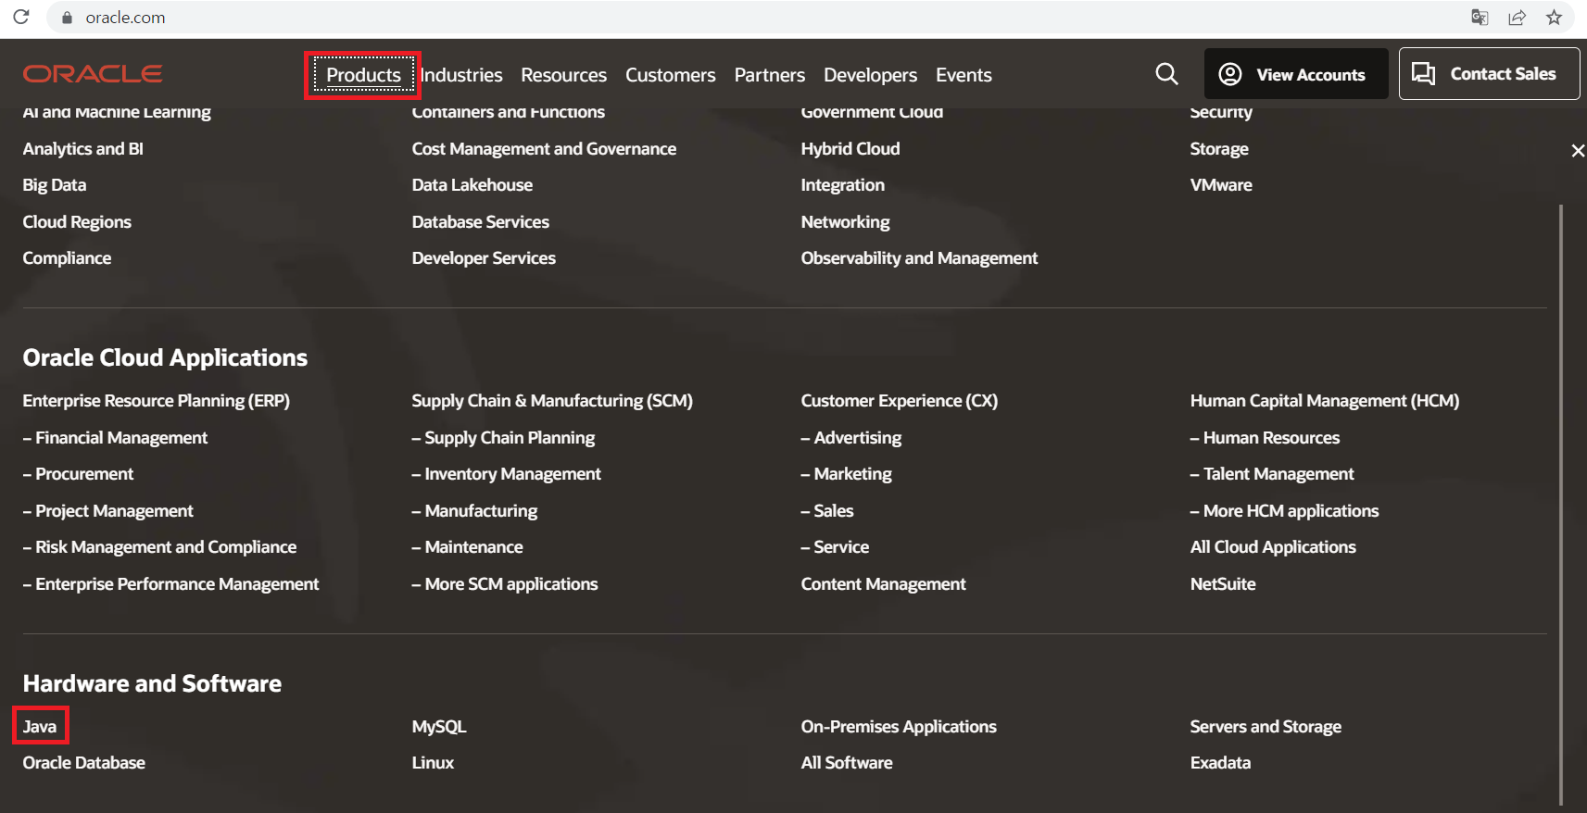
Task: Open Content Management link
Action: 883,584
